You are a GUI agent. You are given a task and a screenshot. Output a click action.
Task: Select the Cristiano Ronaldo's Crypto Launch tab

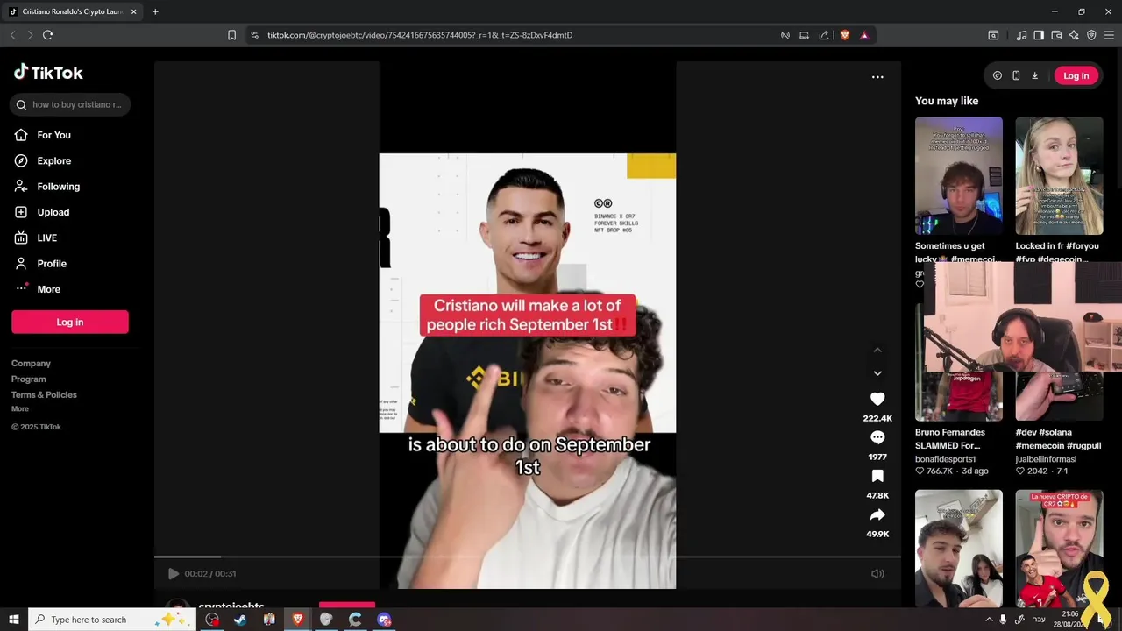tap(72, 11)
